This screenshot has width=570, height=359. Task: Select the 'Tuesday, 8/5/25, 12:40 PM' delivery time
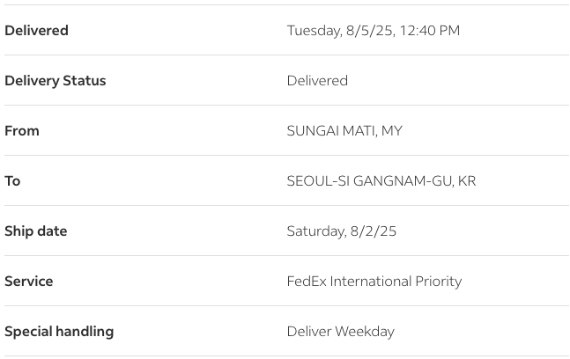tap(373, 31)
